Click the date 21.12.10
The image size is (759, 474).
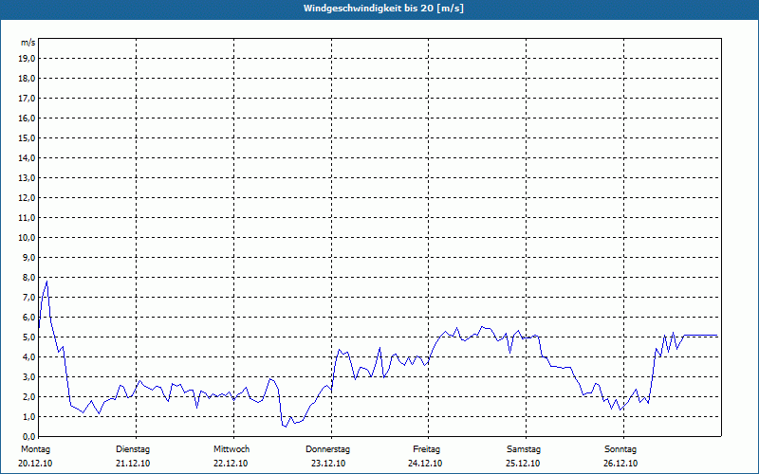pyautogui.click(x=133, y=464)
